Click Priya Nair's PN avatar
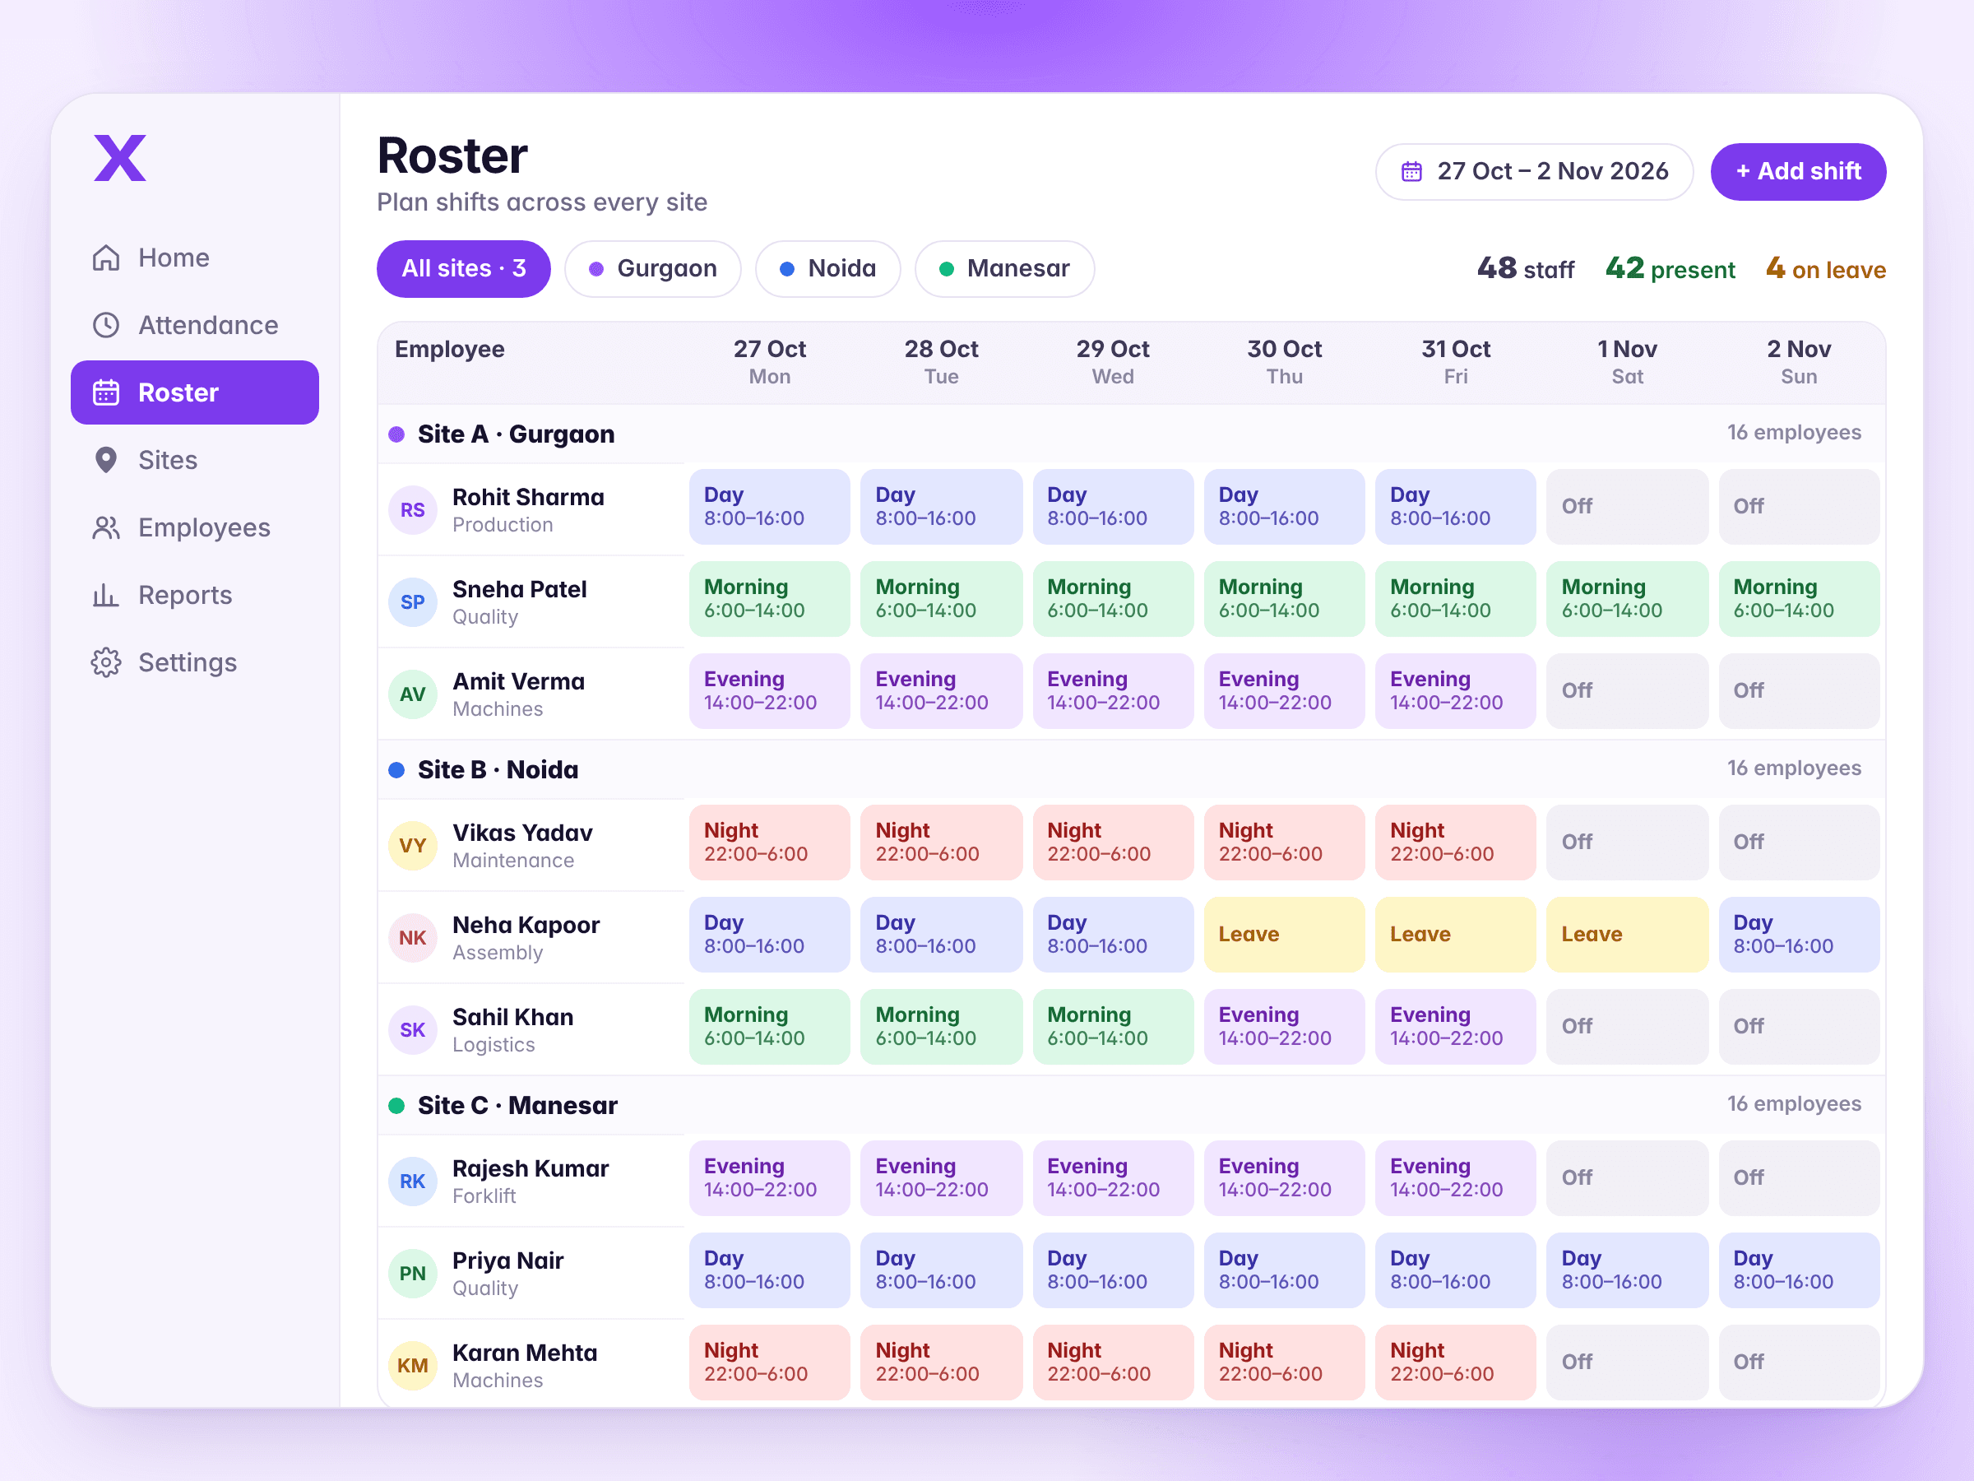 412,1273
